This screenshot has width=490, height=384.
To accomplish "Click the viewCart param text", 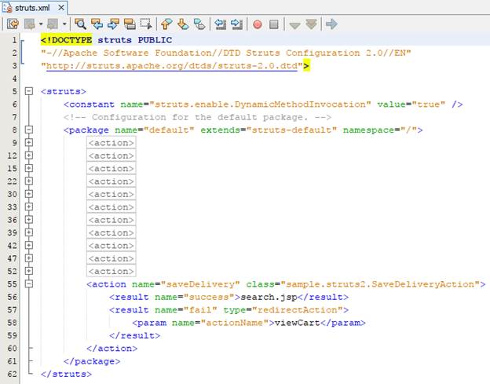I will click(297, 323).
